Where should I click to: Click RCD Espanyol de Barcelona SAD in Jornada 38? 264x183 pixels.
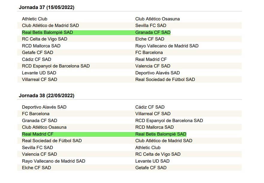(169, 121)
